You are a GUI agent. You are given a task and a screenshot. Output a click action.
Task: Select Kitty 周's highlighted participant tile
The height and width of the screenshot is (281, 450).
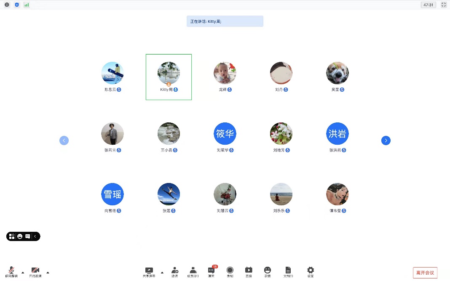coord(169,77)
